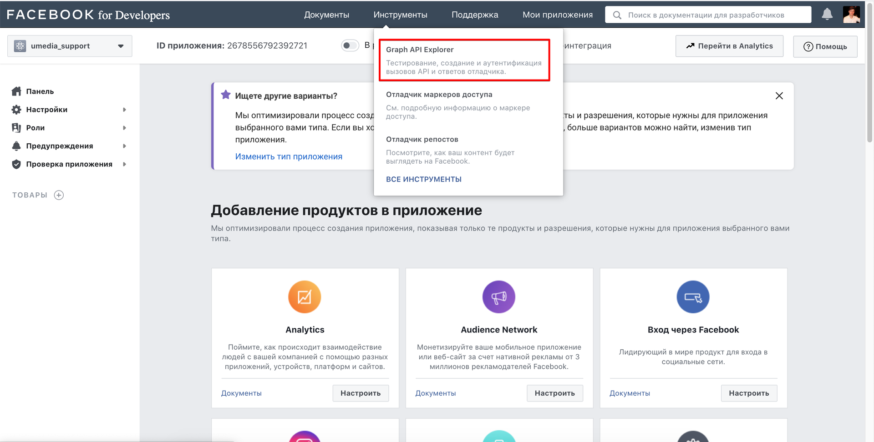874x442 pixels.
Task: Click the Добавление продуктов в приложение heading
Action: 346,211
